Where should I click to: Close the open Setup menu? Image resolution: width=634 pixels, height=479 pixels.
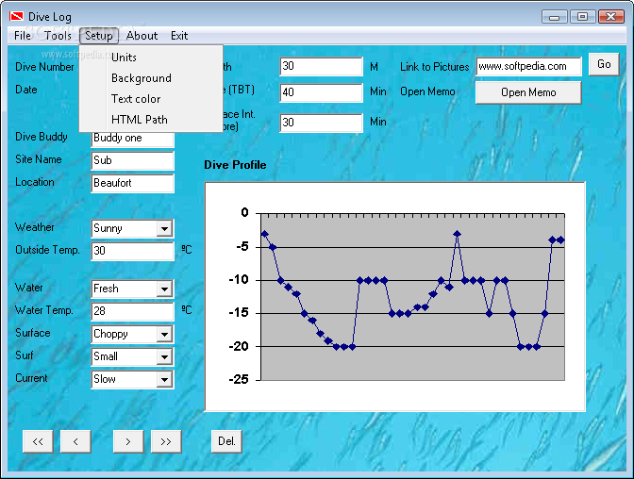pyautogui.click(x=99, y=36)
